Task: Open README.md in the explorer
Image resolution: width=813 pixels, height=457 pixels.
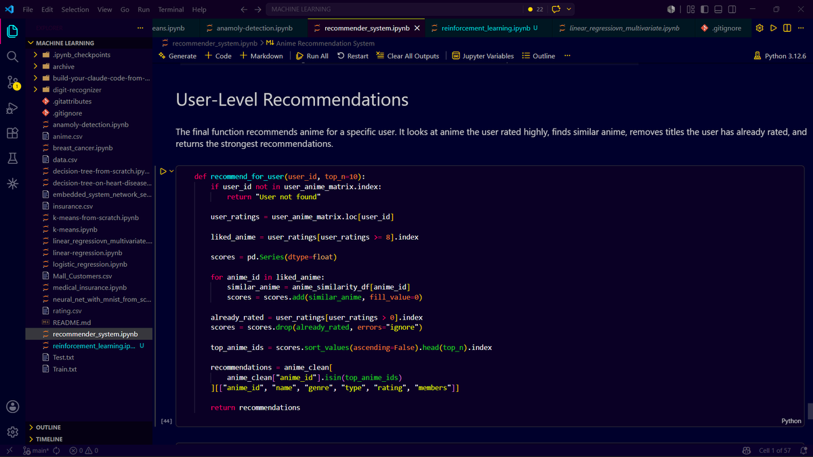Action: pyautogui.click(x=89, y=322)
